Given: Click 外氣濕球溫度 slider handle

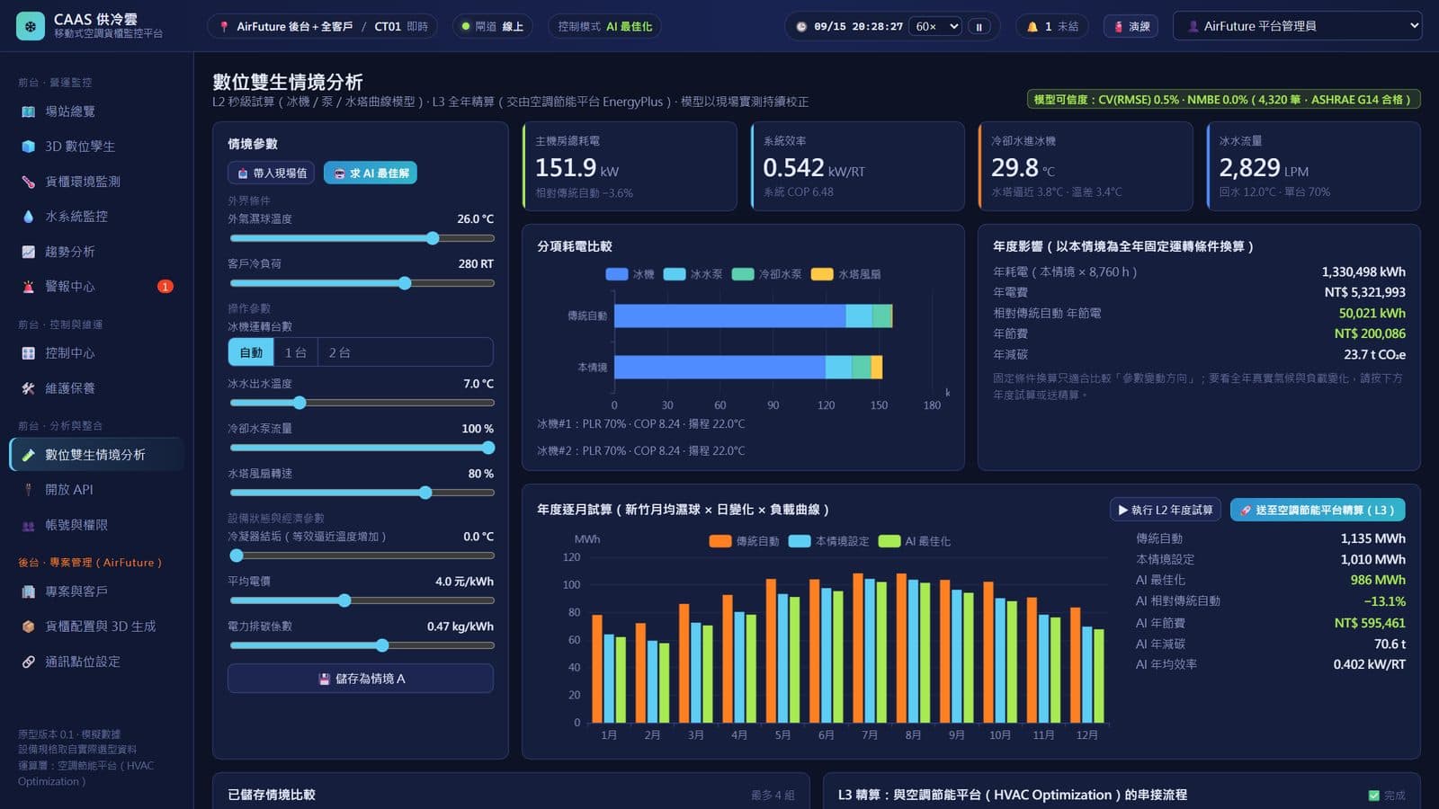Looking at the screenshot, I should click(x=433, y=238).
